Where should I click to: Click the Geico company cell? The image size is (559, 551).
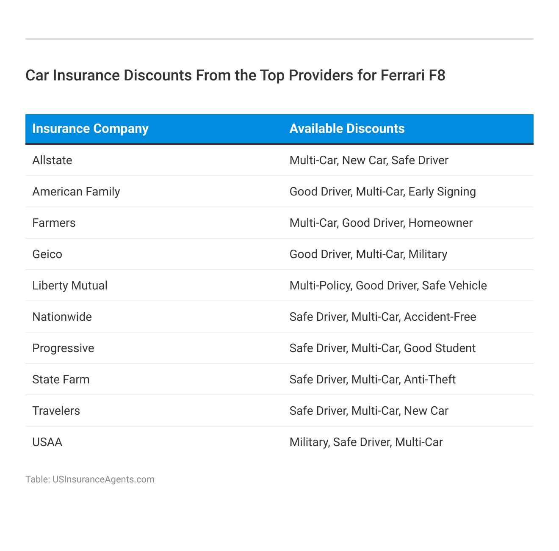47,254
